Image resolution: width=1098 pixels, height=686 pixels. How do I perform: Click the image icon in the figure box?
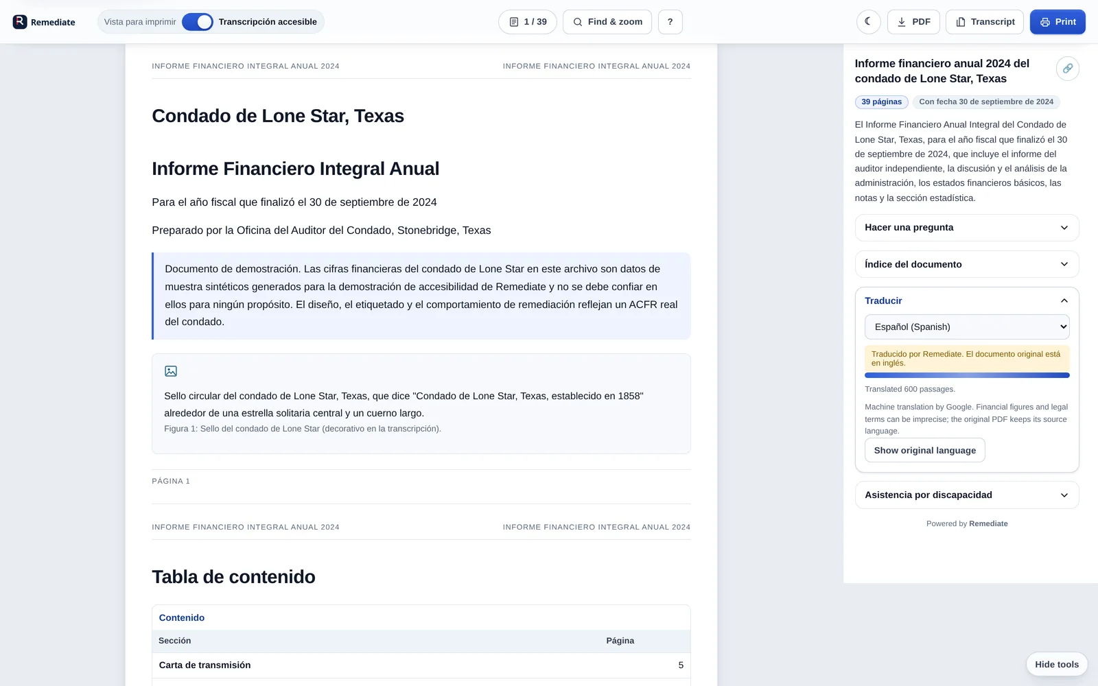tap(171, 371)
